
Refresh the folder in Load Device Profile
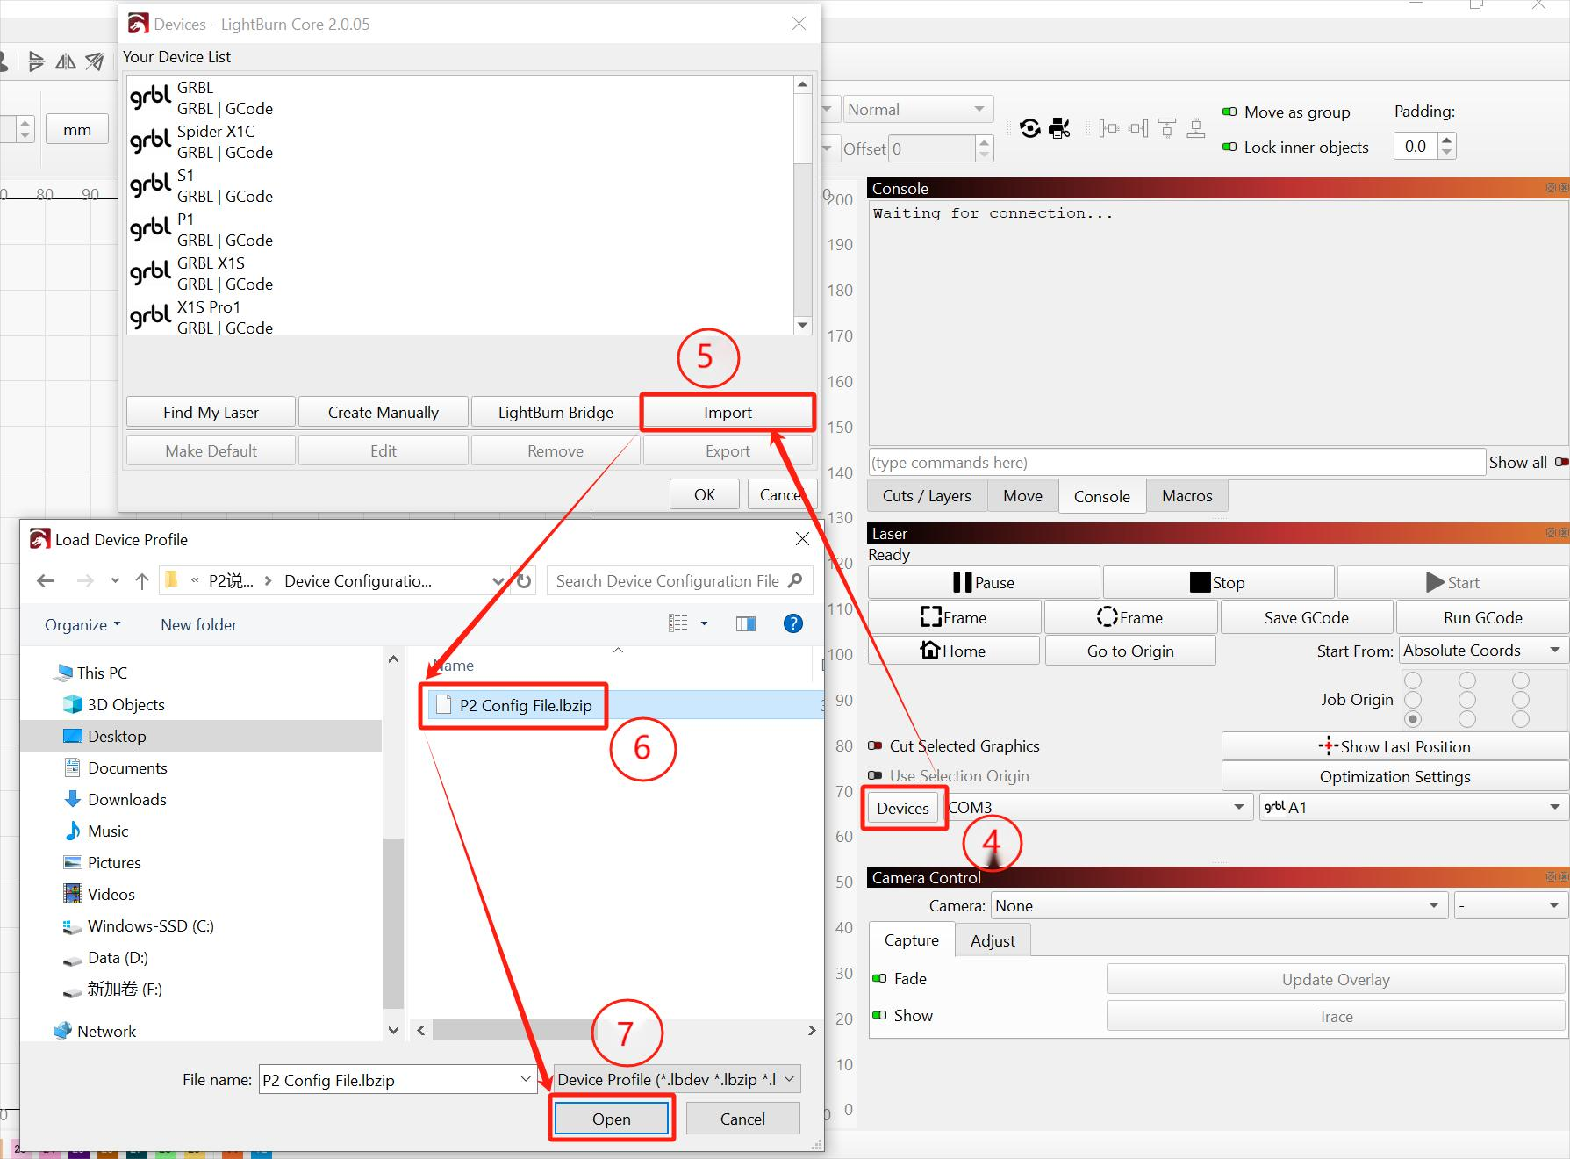[x=524, y=581]
